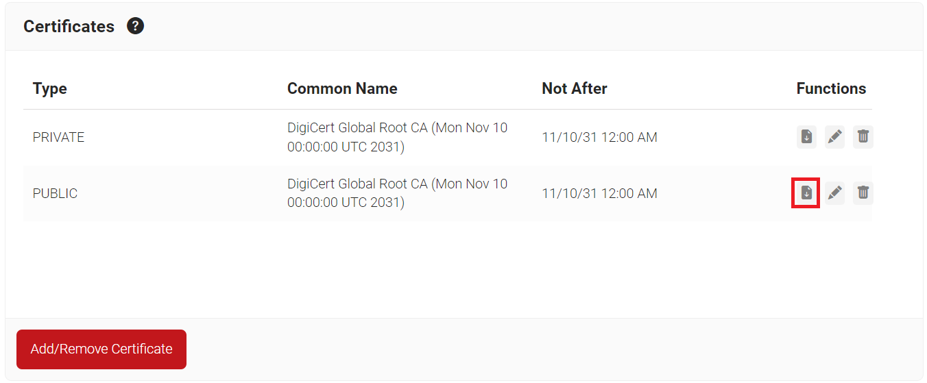The image size is (927, 383).
Task: Click the Add/Remove Certificate button
Action: [x=101, y=349]
